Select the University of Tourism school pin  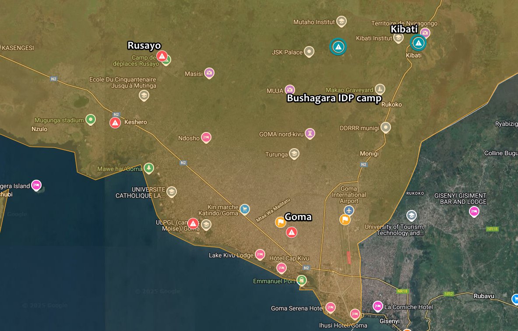click(411, 216)
